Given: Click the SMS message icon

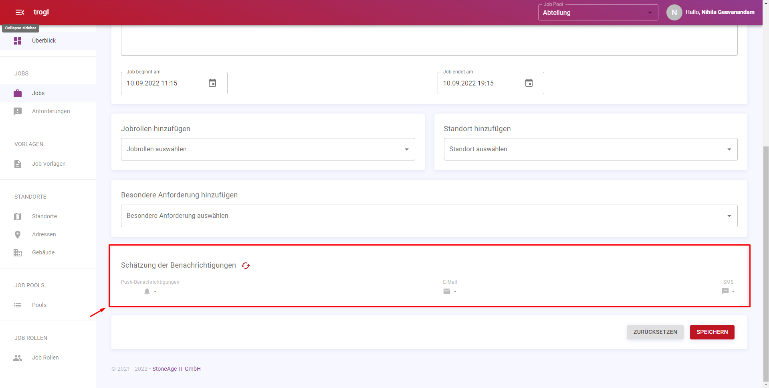Looking at the screenshot, I should click(725, 291).
